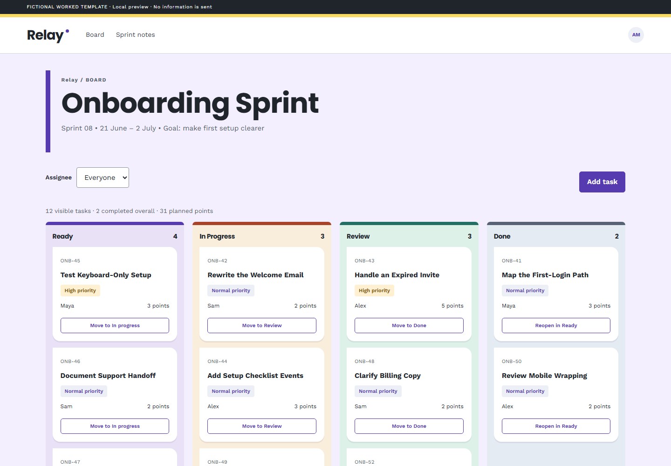This screenshot has height=466, width=671.
Task: Click the ONB-41 task ID
Action: click(512, 261)
